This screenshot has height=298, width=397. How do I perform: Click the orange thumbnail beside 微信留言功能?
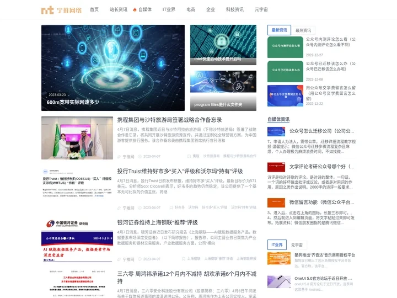pyautogui.click(x=276, y=203)
